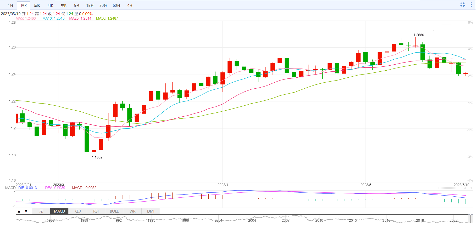Select the 月K monthly chart tab

[x=50, y=5]
